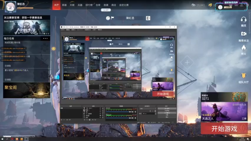Open settings gear of first mixer channel

136,112
